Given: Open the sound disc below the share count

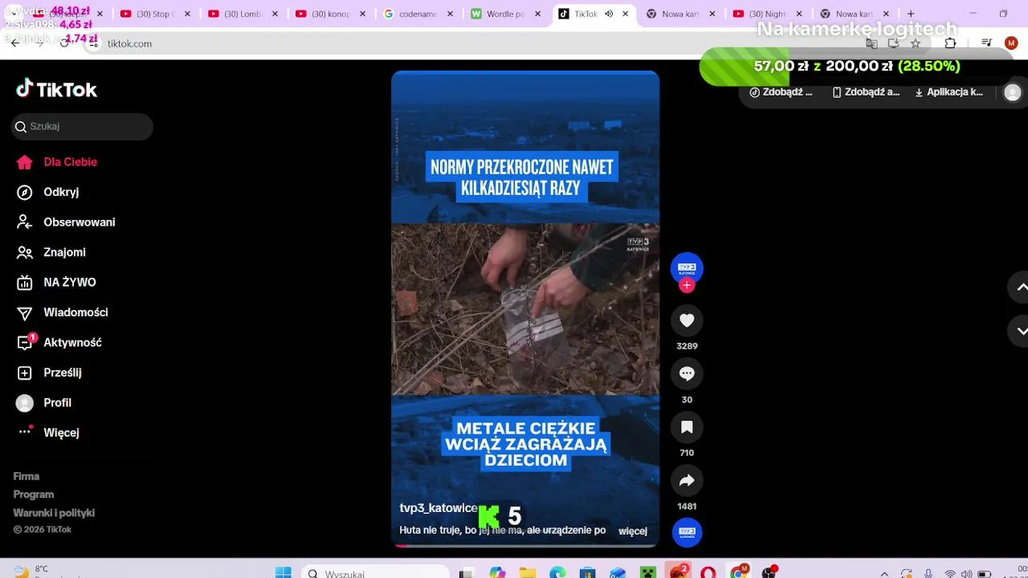Looking at the screenshot, I should point(687,532).
